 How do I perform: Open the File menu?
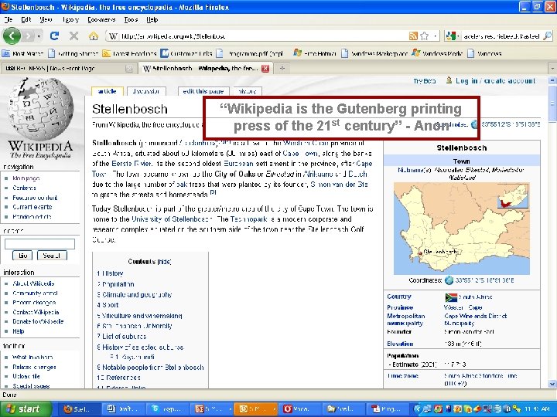pyautogui.click(x=9, y=19)
